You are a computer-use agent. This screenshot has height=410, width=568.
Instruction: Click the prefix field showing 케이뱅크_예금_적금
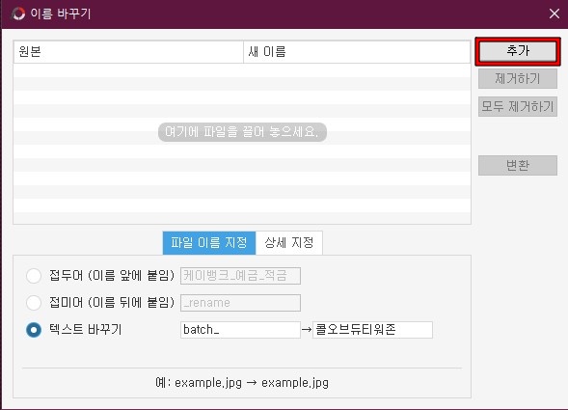coord(240,276)
